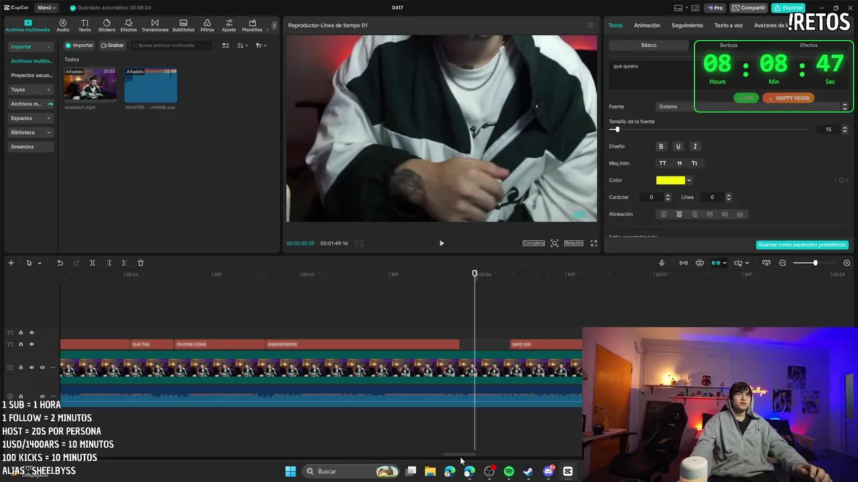The width and height of the screenshot is (858, 482).
Task: Set text to all uppercase TT
Action: tap(663, 163)
